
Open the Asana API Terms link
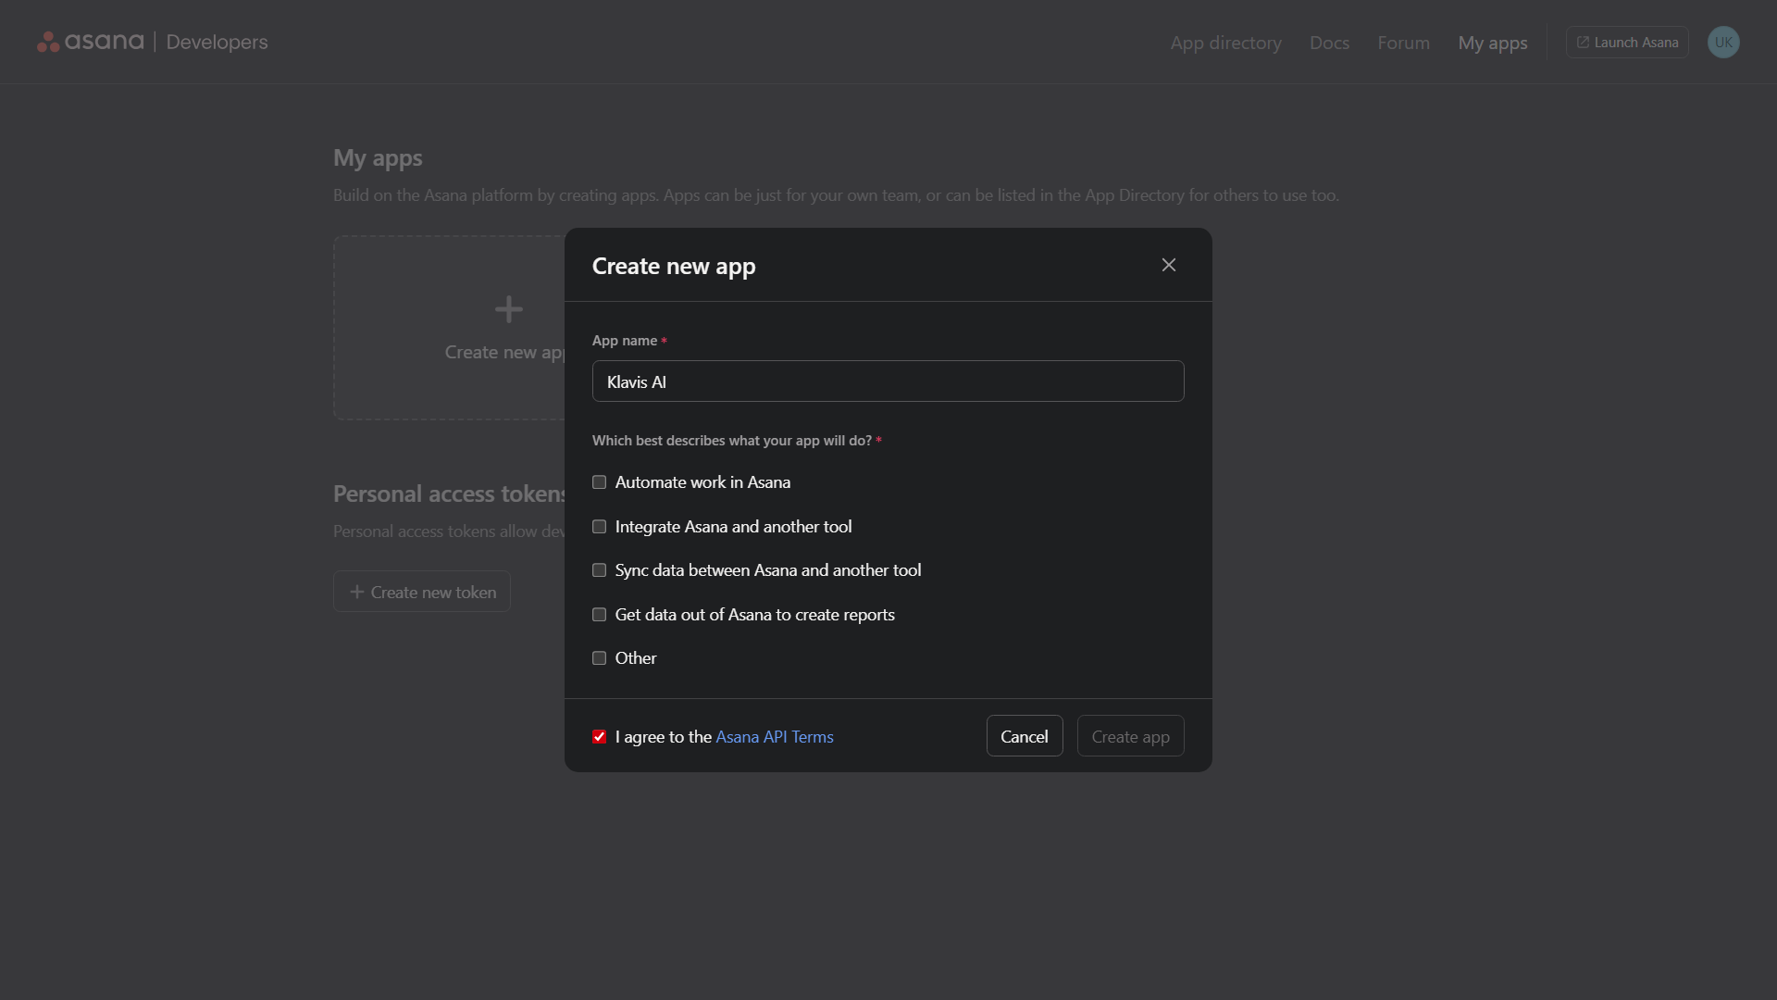[x=775, y=737]
